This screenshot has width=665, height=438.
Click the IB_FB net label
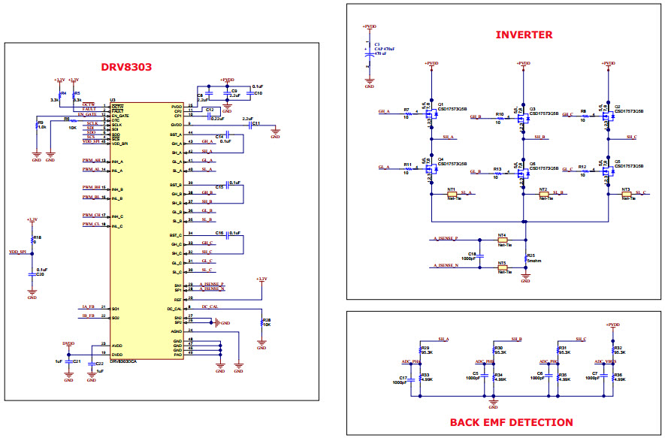tap(88, 316)
